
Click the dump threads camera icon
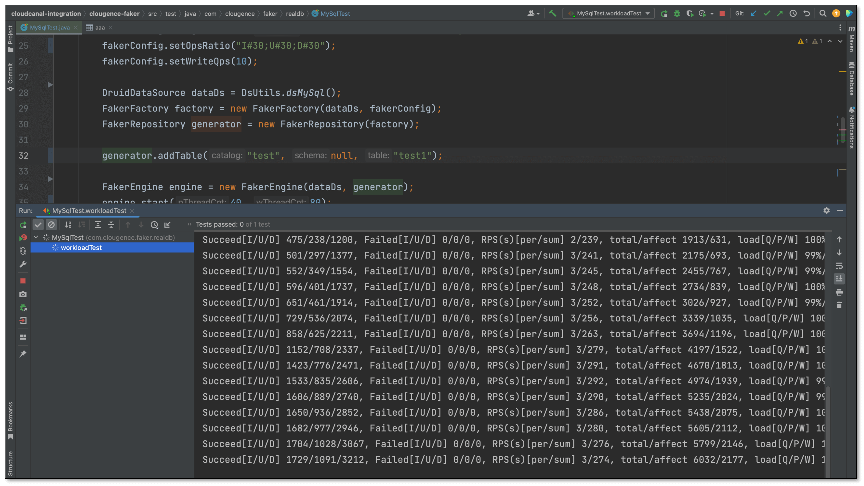pyautogui.click(x=23, y=294)
